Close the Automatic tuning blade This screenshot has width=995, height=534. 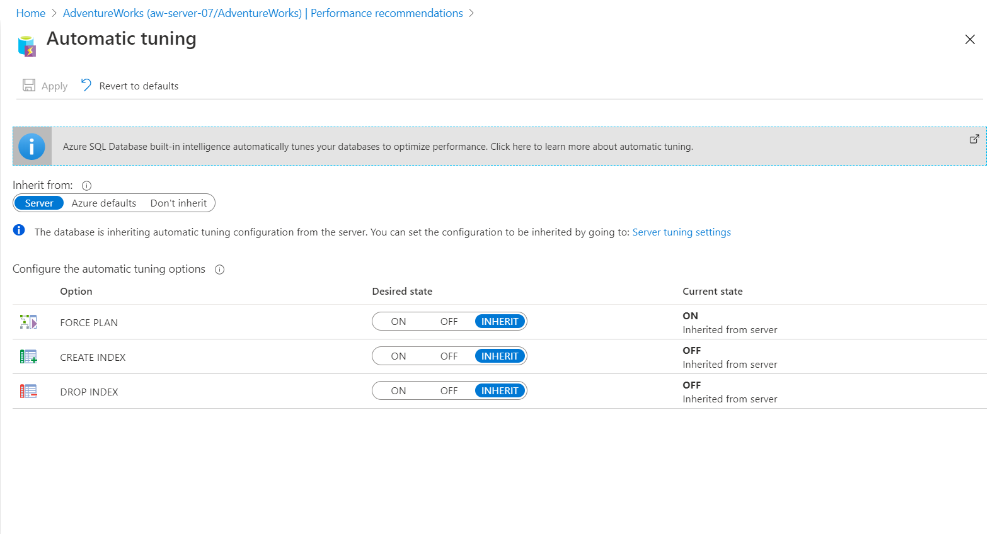(970, 40)
